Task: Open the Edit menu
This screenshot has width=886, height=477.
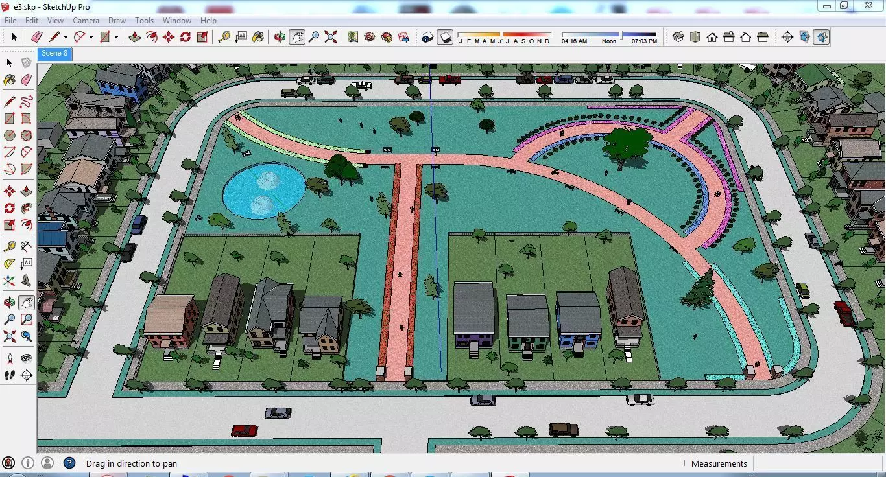Action: tap(32, 21)
